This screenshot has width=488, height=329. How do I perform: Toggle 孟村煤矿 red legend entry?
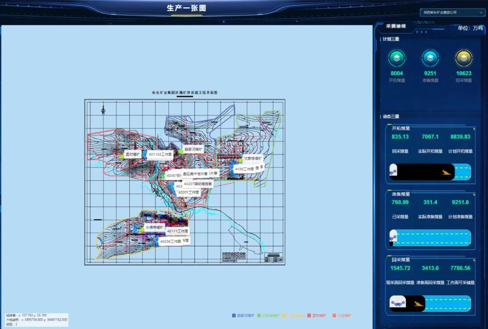tap(319, 315)
